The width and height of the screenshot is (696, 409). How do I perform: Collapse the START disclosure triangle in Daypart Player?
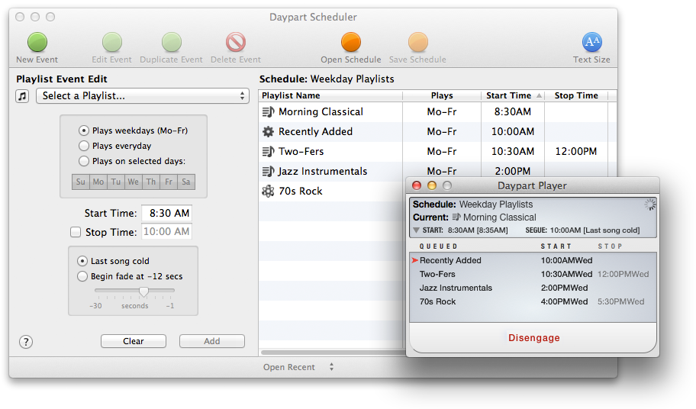(416, 230)
